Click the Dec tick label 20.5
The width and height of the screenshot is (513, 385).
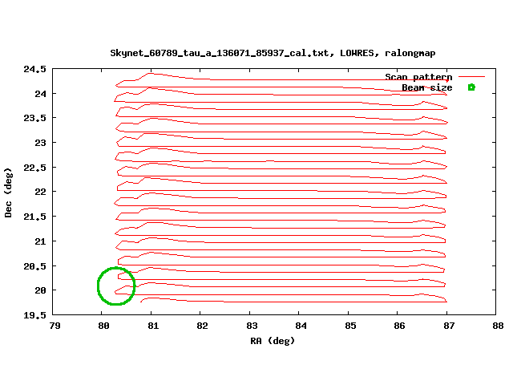pos(34,266)
